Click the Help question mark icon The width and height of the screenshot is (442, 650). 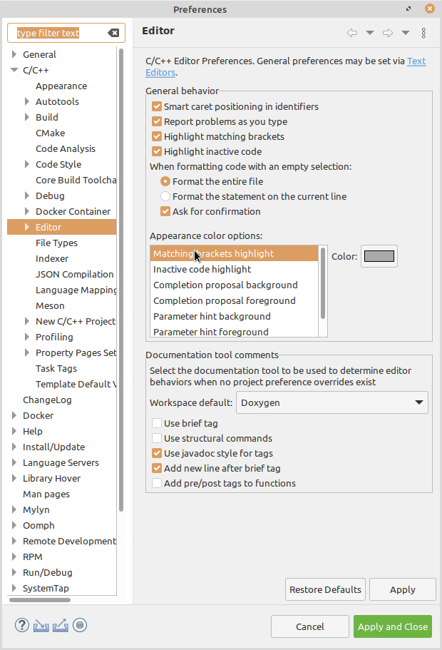pyautogui.click(x=22, y=626)
